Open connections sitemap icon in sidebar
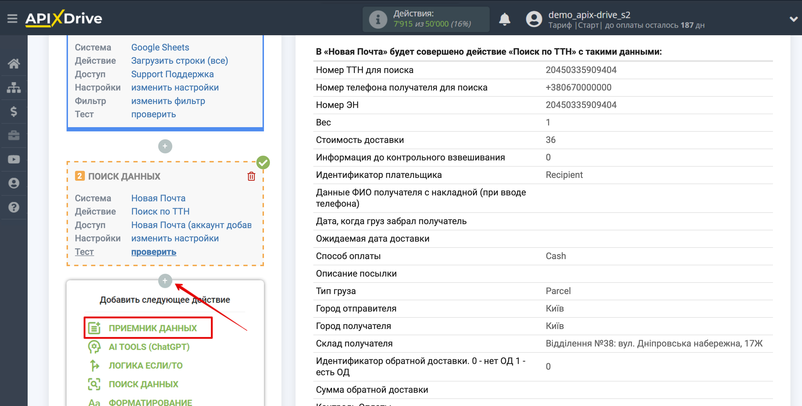 pyautogui.click(x=14, y=87)
